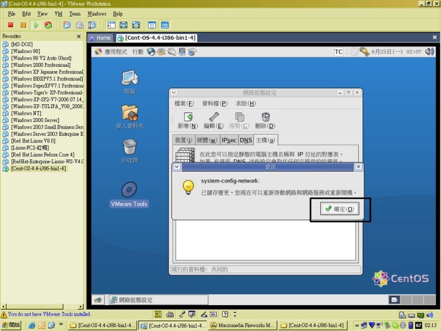This screenshot has height=331, width=441.
Task: Select [Cent-OS-4.4-i386-bin1-4] in Favorites
Action: click(x=39, y=168)
